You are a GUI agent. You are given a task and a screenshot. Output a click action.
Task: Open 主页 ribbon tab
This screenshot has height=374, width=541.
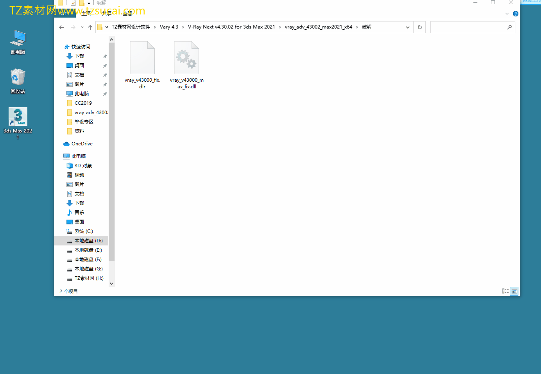point(86,13)
